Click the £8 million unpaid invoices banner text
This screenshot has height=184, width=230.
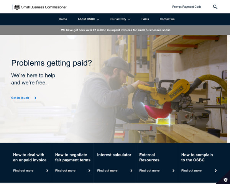(x=116, y=30)
